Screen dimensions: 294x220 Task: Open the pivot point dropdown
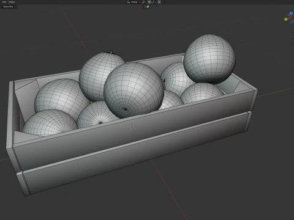pyautogui.click(x=144, y=2)
